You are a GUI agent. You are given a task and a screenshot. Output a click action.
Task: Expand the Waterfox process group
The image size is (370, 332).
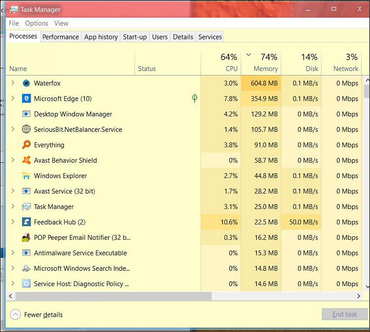13,83
